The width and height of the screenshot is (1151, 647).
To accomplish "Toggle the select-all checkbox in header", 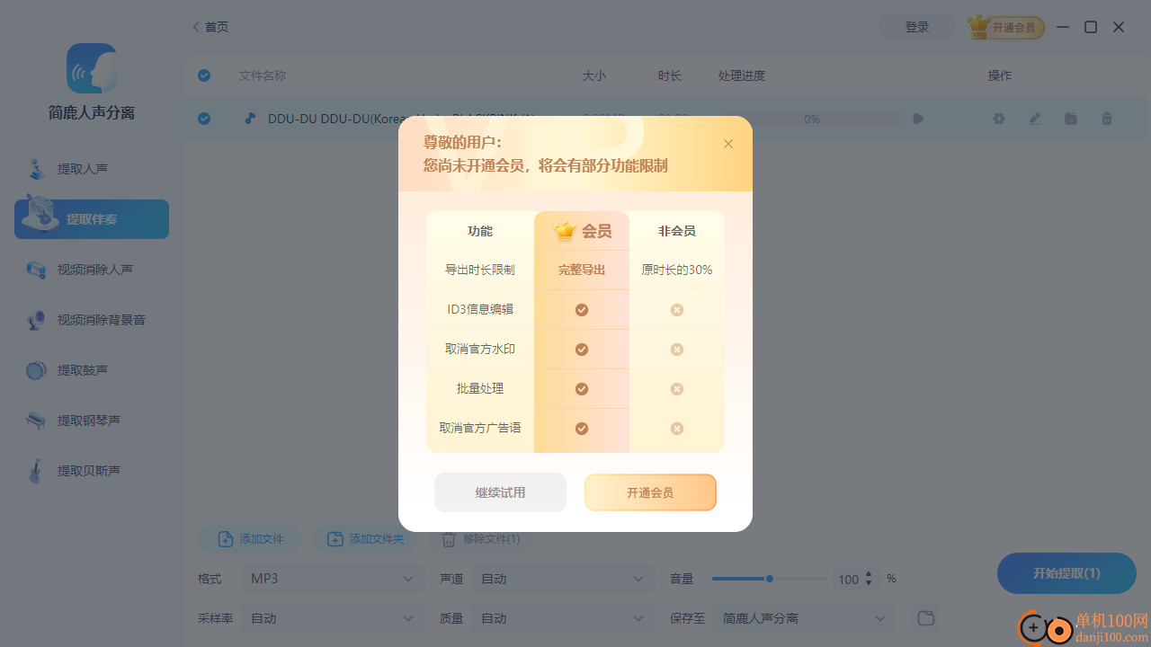I will [x=204, y=75].
